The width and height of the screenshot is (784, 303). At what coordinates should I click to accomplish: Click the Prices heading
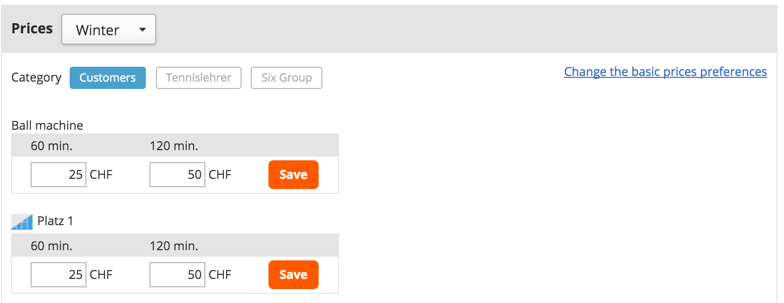point(32,28)
